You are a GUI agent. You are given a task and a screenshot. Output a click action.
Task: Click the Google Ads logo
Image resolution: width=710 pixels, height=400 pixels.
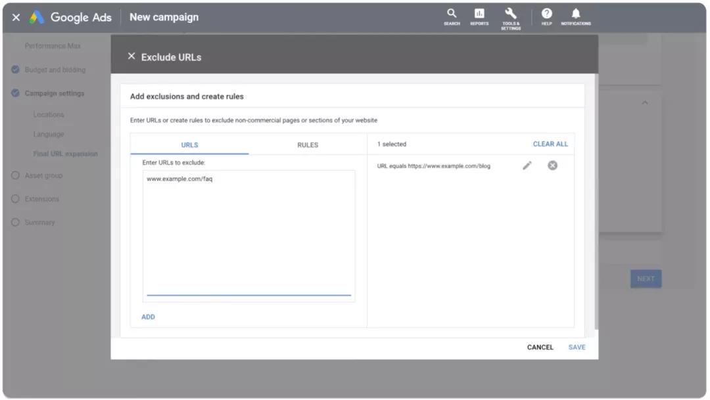(36, 17)
